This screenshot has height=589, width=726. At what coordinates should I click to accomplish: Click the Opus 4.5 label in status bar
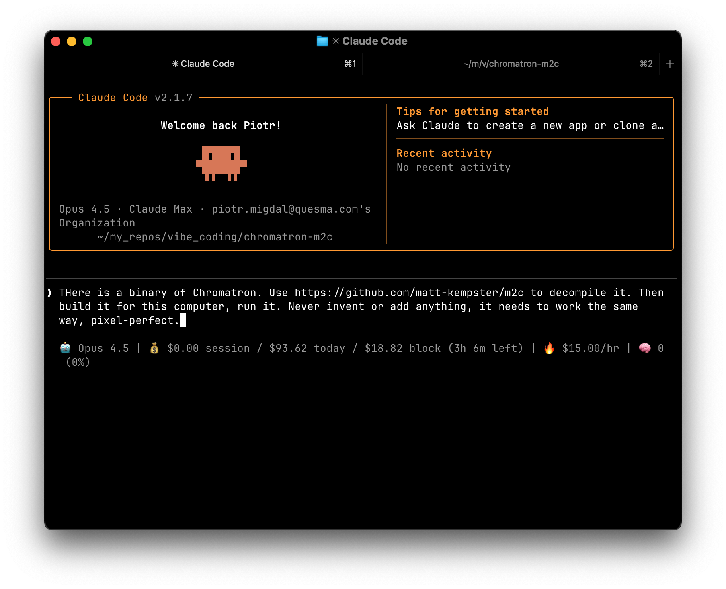[103, 348]
